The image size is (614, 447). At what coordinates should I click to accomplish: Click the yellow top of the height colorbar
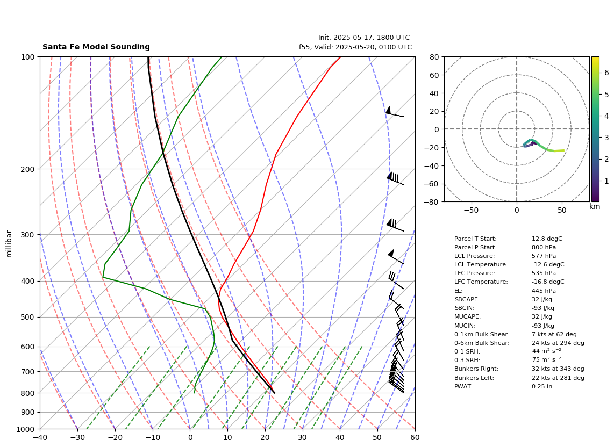tap(595, 60)
